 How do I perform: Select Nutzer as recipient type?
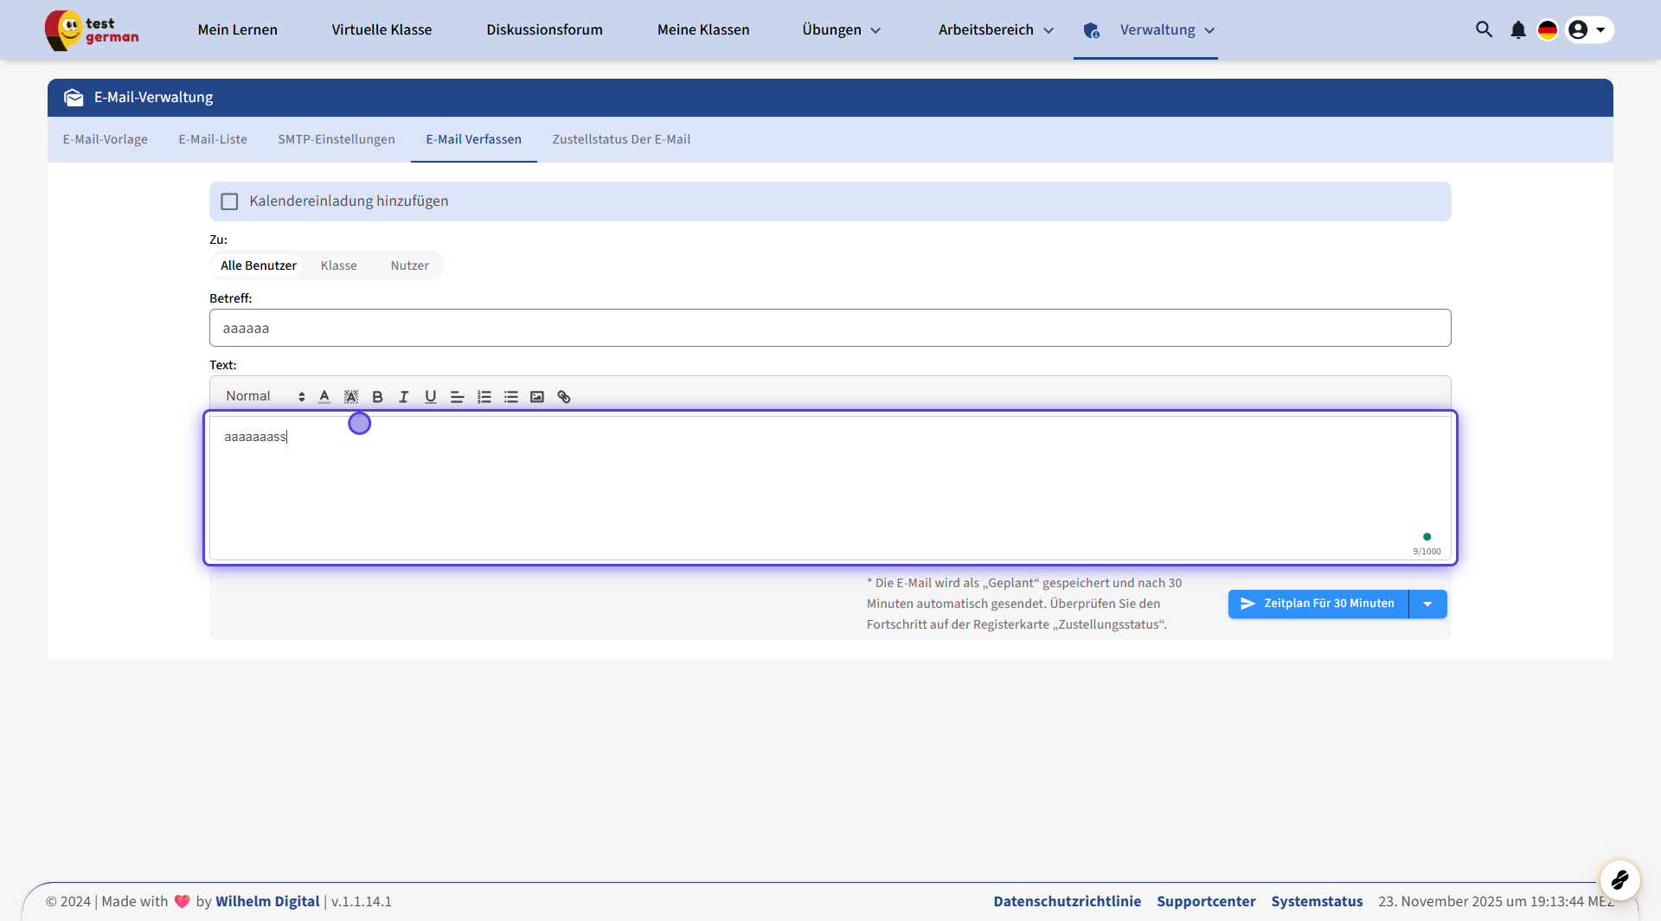click(409, 265)
